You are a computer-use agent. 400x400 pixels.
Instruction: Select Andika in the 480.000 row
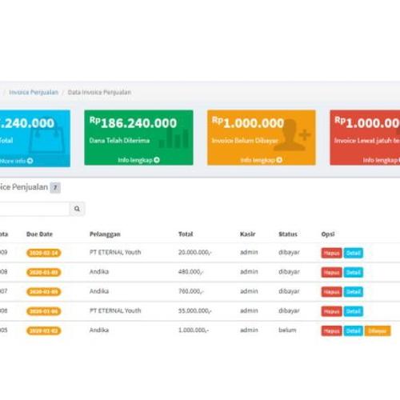(x=99, y=272)
